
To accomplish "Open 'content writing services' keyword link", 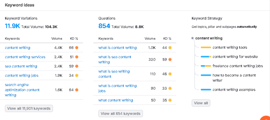I will [25, 57].
